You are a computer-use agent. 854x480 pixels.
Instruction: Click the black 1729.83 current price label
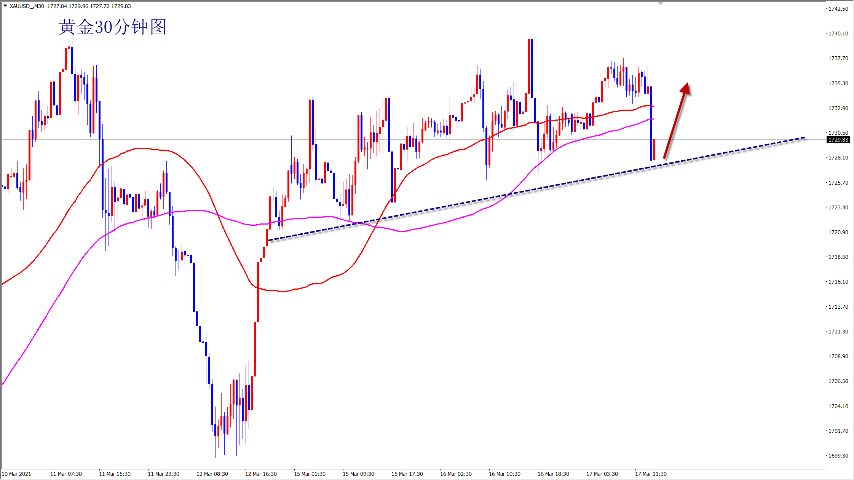coord(838,140)
